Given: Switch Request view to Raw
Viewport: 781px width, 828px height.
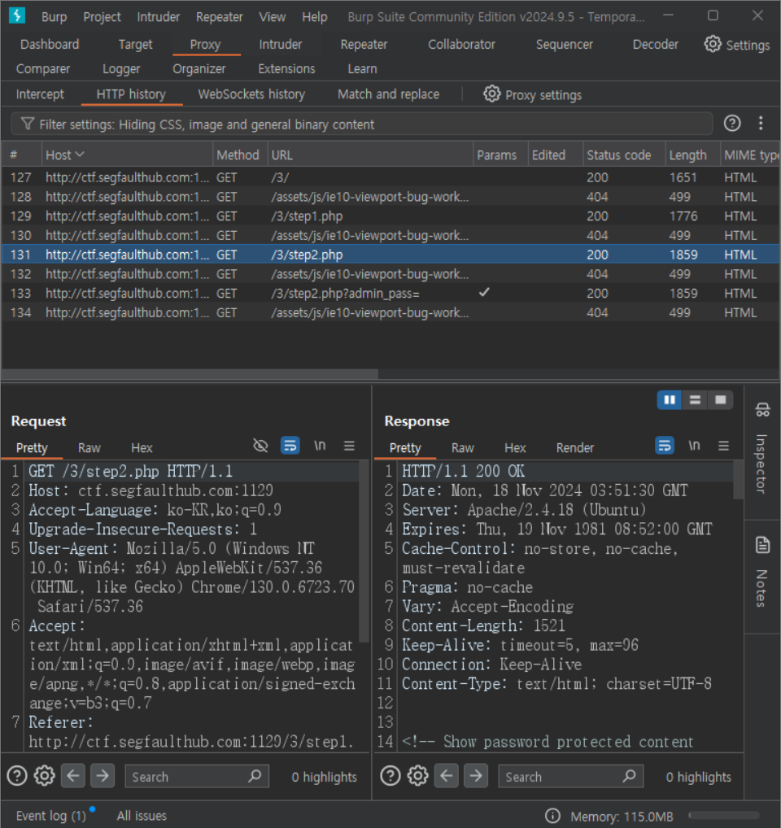Looking at the screenshot, I should tap(89, 448).
